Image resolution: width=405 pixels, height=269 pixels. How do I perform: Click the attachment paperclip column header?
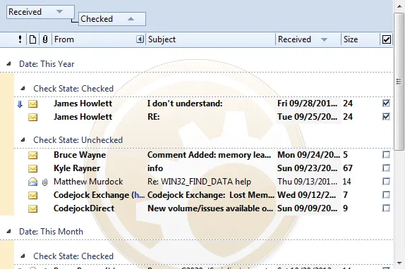[x=45, y=39]
